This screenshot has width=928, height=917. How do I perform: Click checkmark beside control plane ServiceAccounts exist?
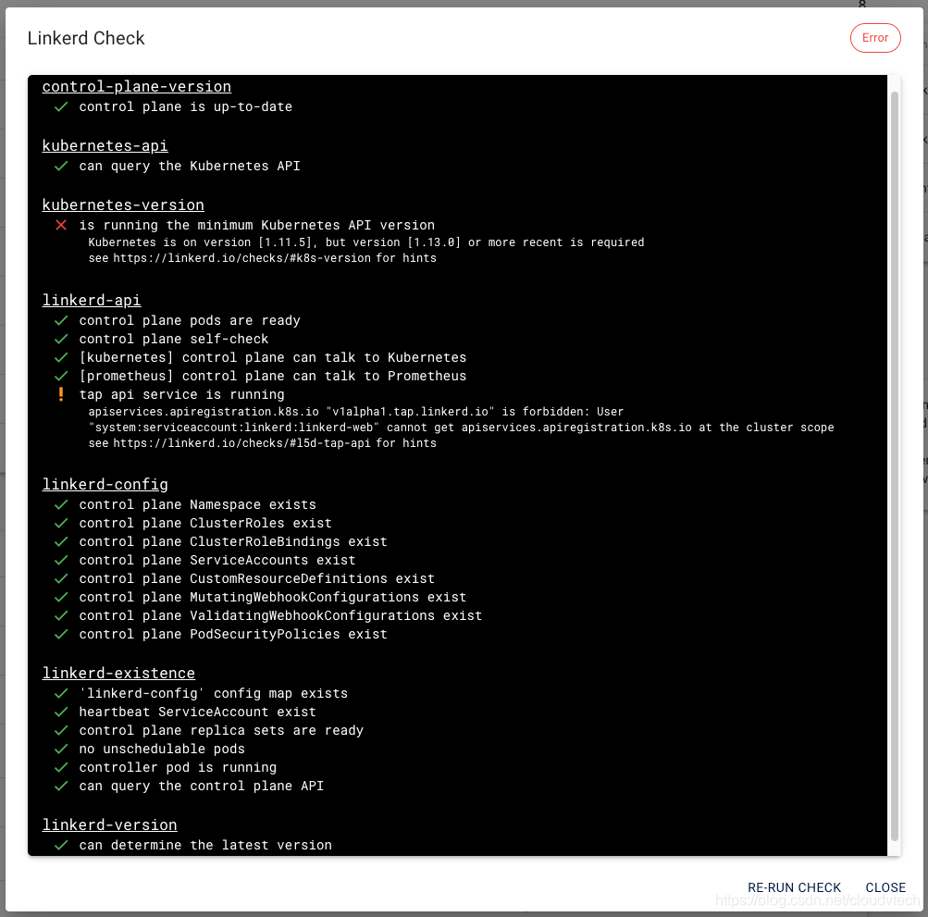pyautogui.click(x=61, y=560)
